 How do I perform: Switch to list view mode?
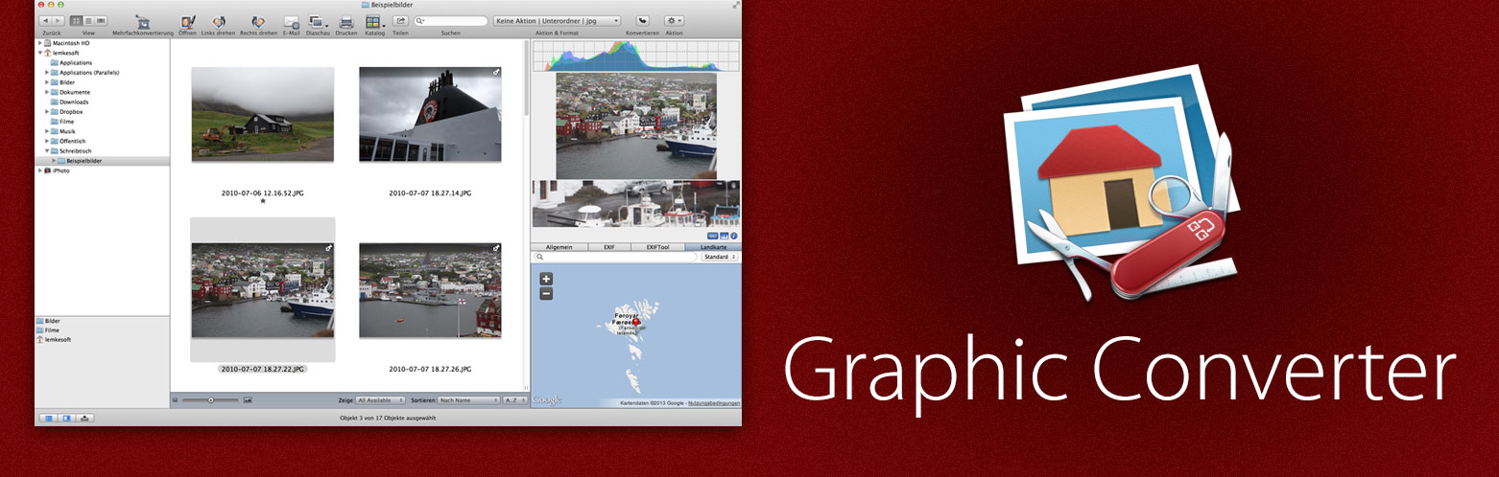click(88, 20)
